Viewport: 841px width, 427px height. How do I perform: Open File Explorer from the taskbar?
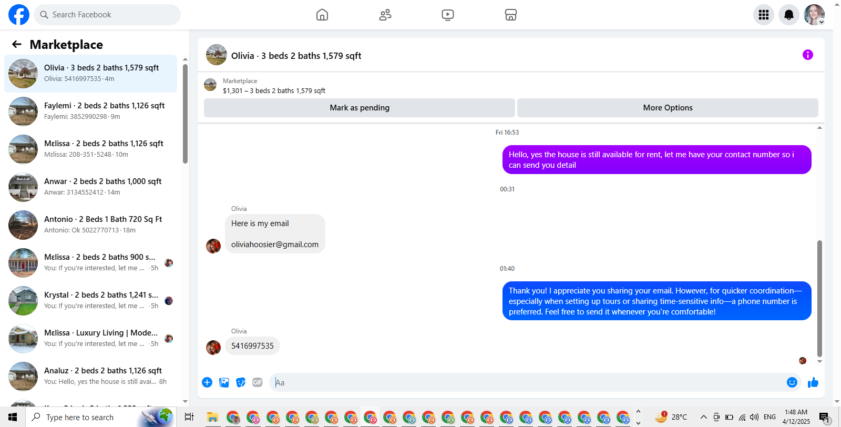(212, 418)
